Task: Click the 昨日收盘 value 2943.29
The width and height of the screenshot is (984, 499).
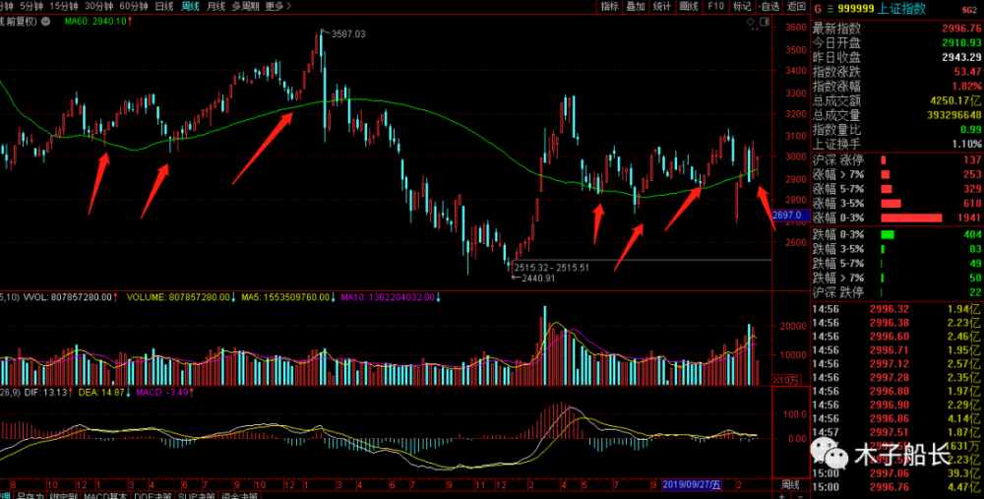Action: click(x=960, y=58)
